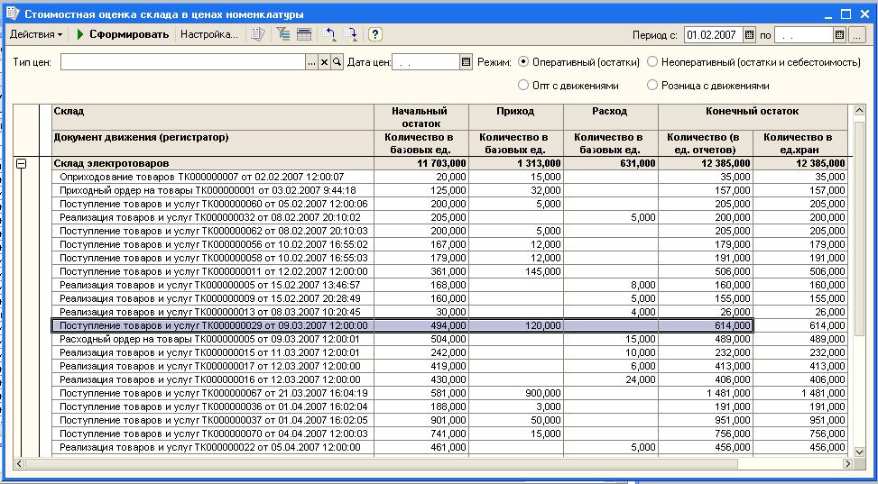Click the horizontal scrollbar left arrow
878x484 pixels.
20,464
